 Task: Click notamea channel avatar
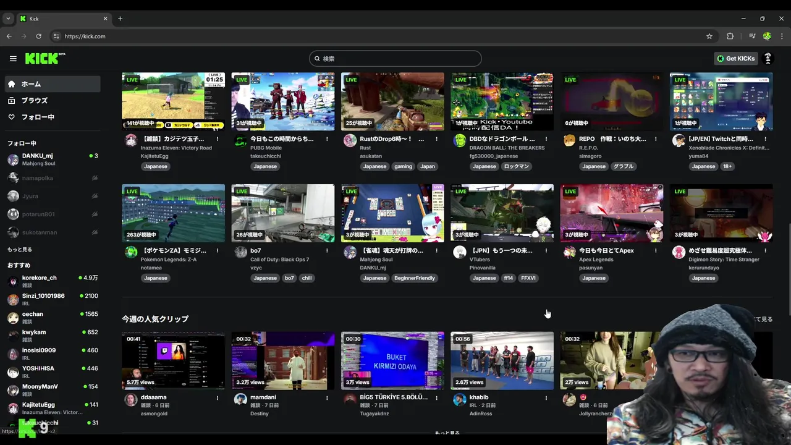point(131,252)
